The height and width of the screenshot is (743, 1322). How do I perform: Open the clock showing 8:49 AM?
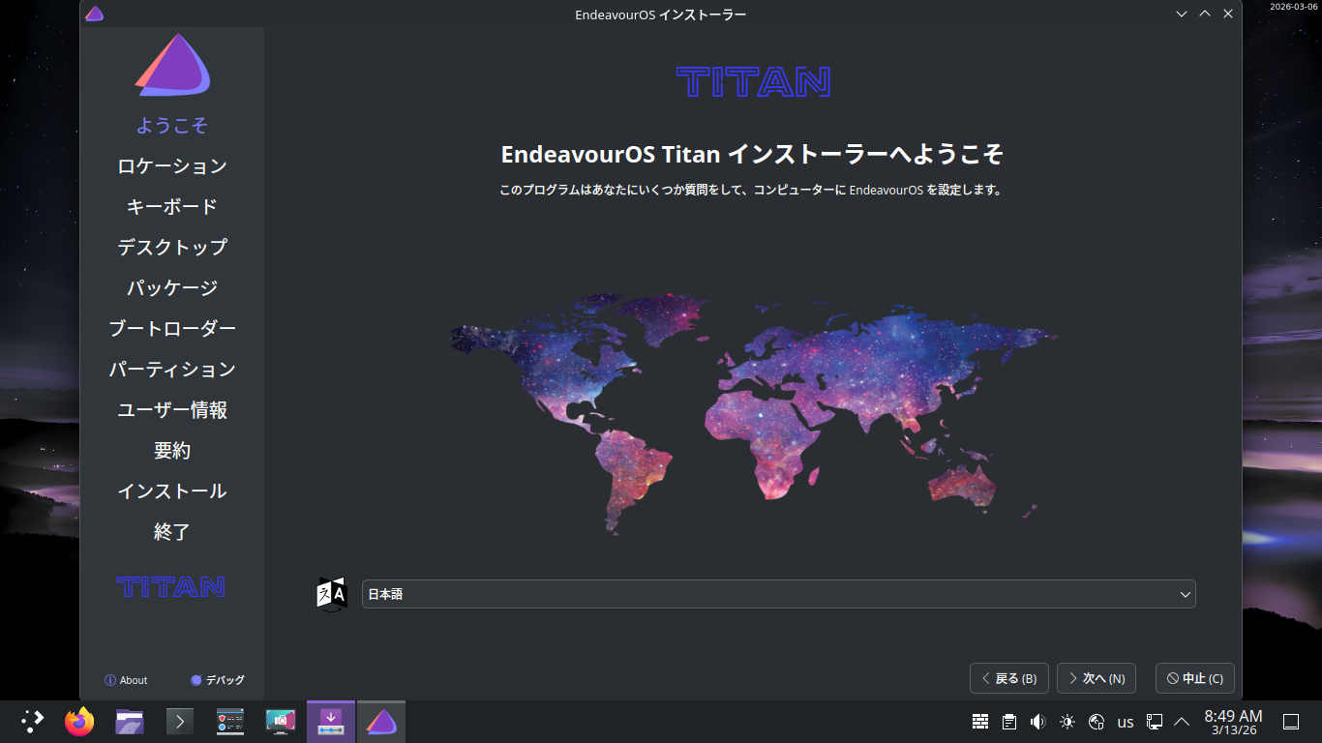1233,722
